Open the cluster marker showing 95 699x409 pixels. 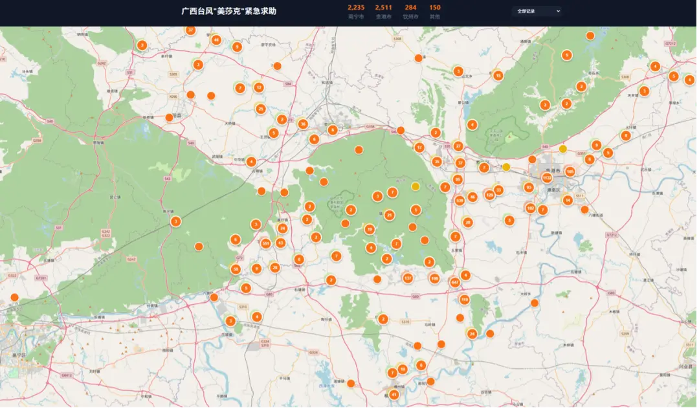pyautogui.click(x=459, y=180)
